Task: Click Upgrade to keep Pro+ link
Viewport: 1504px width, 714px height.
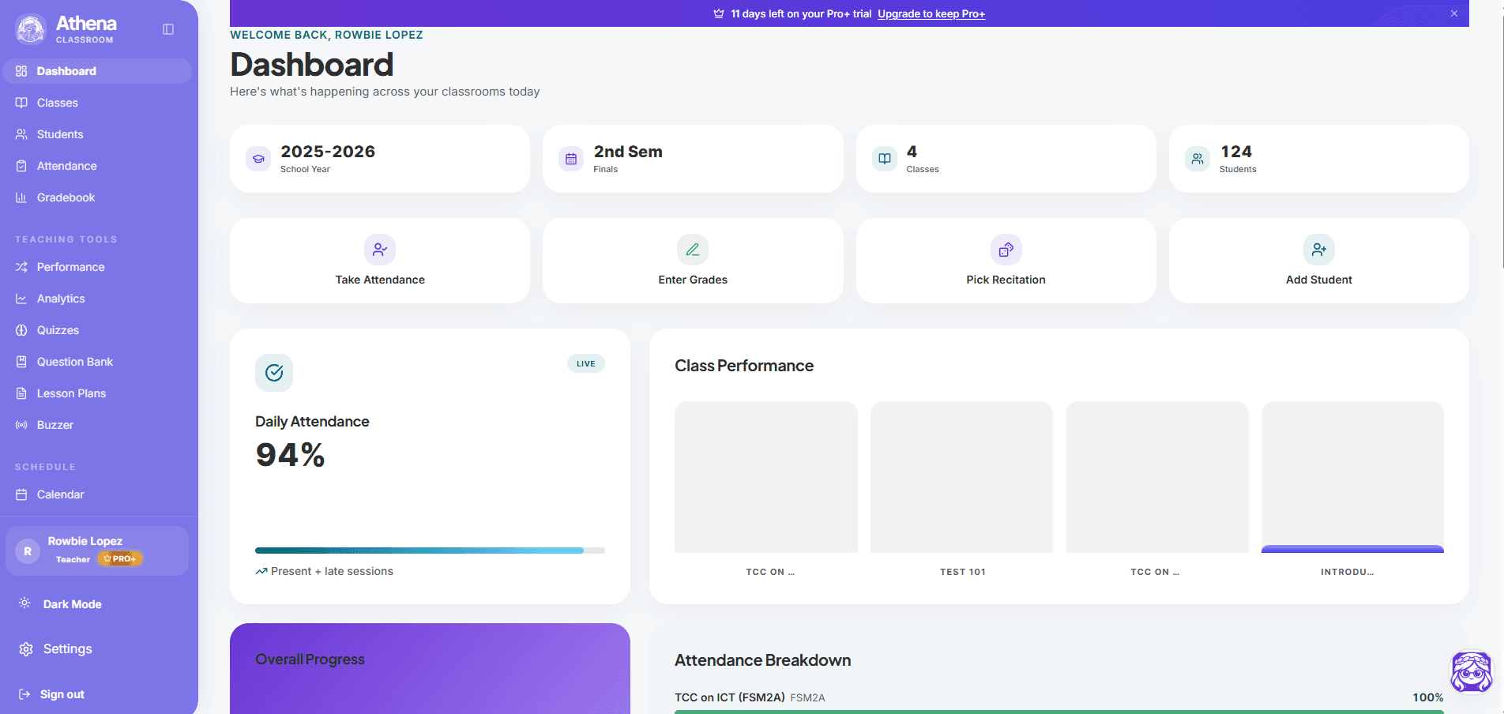Action: [931, 13]
